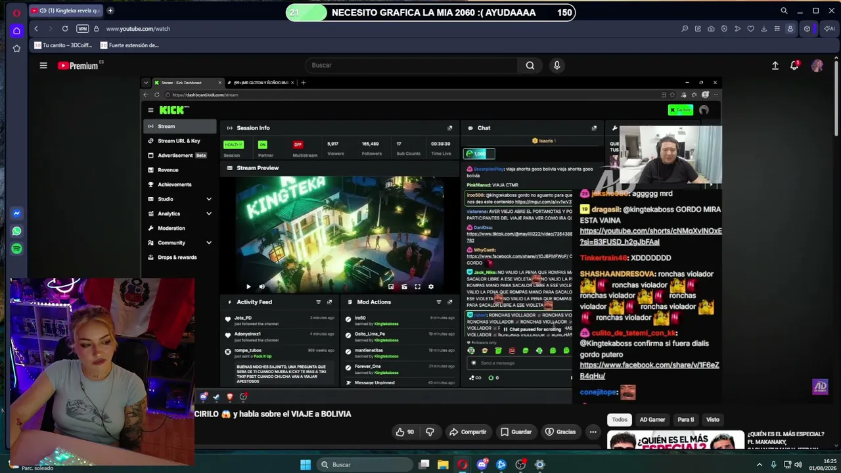The height and width of the screenshot is (473, 841).
Task: Click play on Kick Stream Preview
Action: (248, 286)
